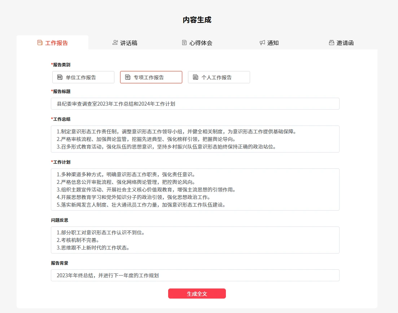Click line starting '3.组织主题宣传活动'
Screen dimensions: 398x313
point(146,189)
